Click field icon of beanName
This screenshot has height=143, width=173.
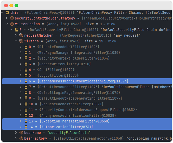[21, 133]
